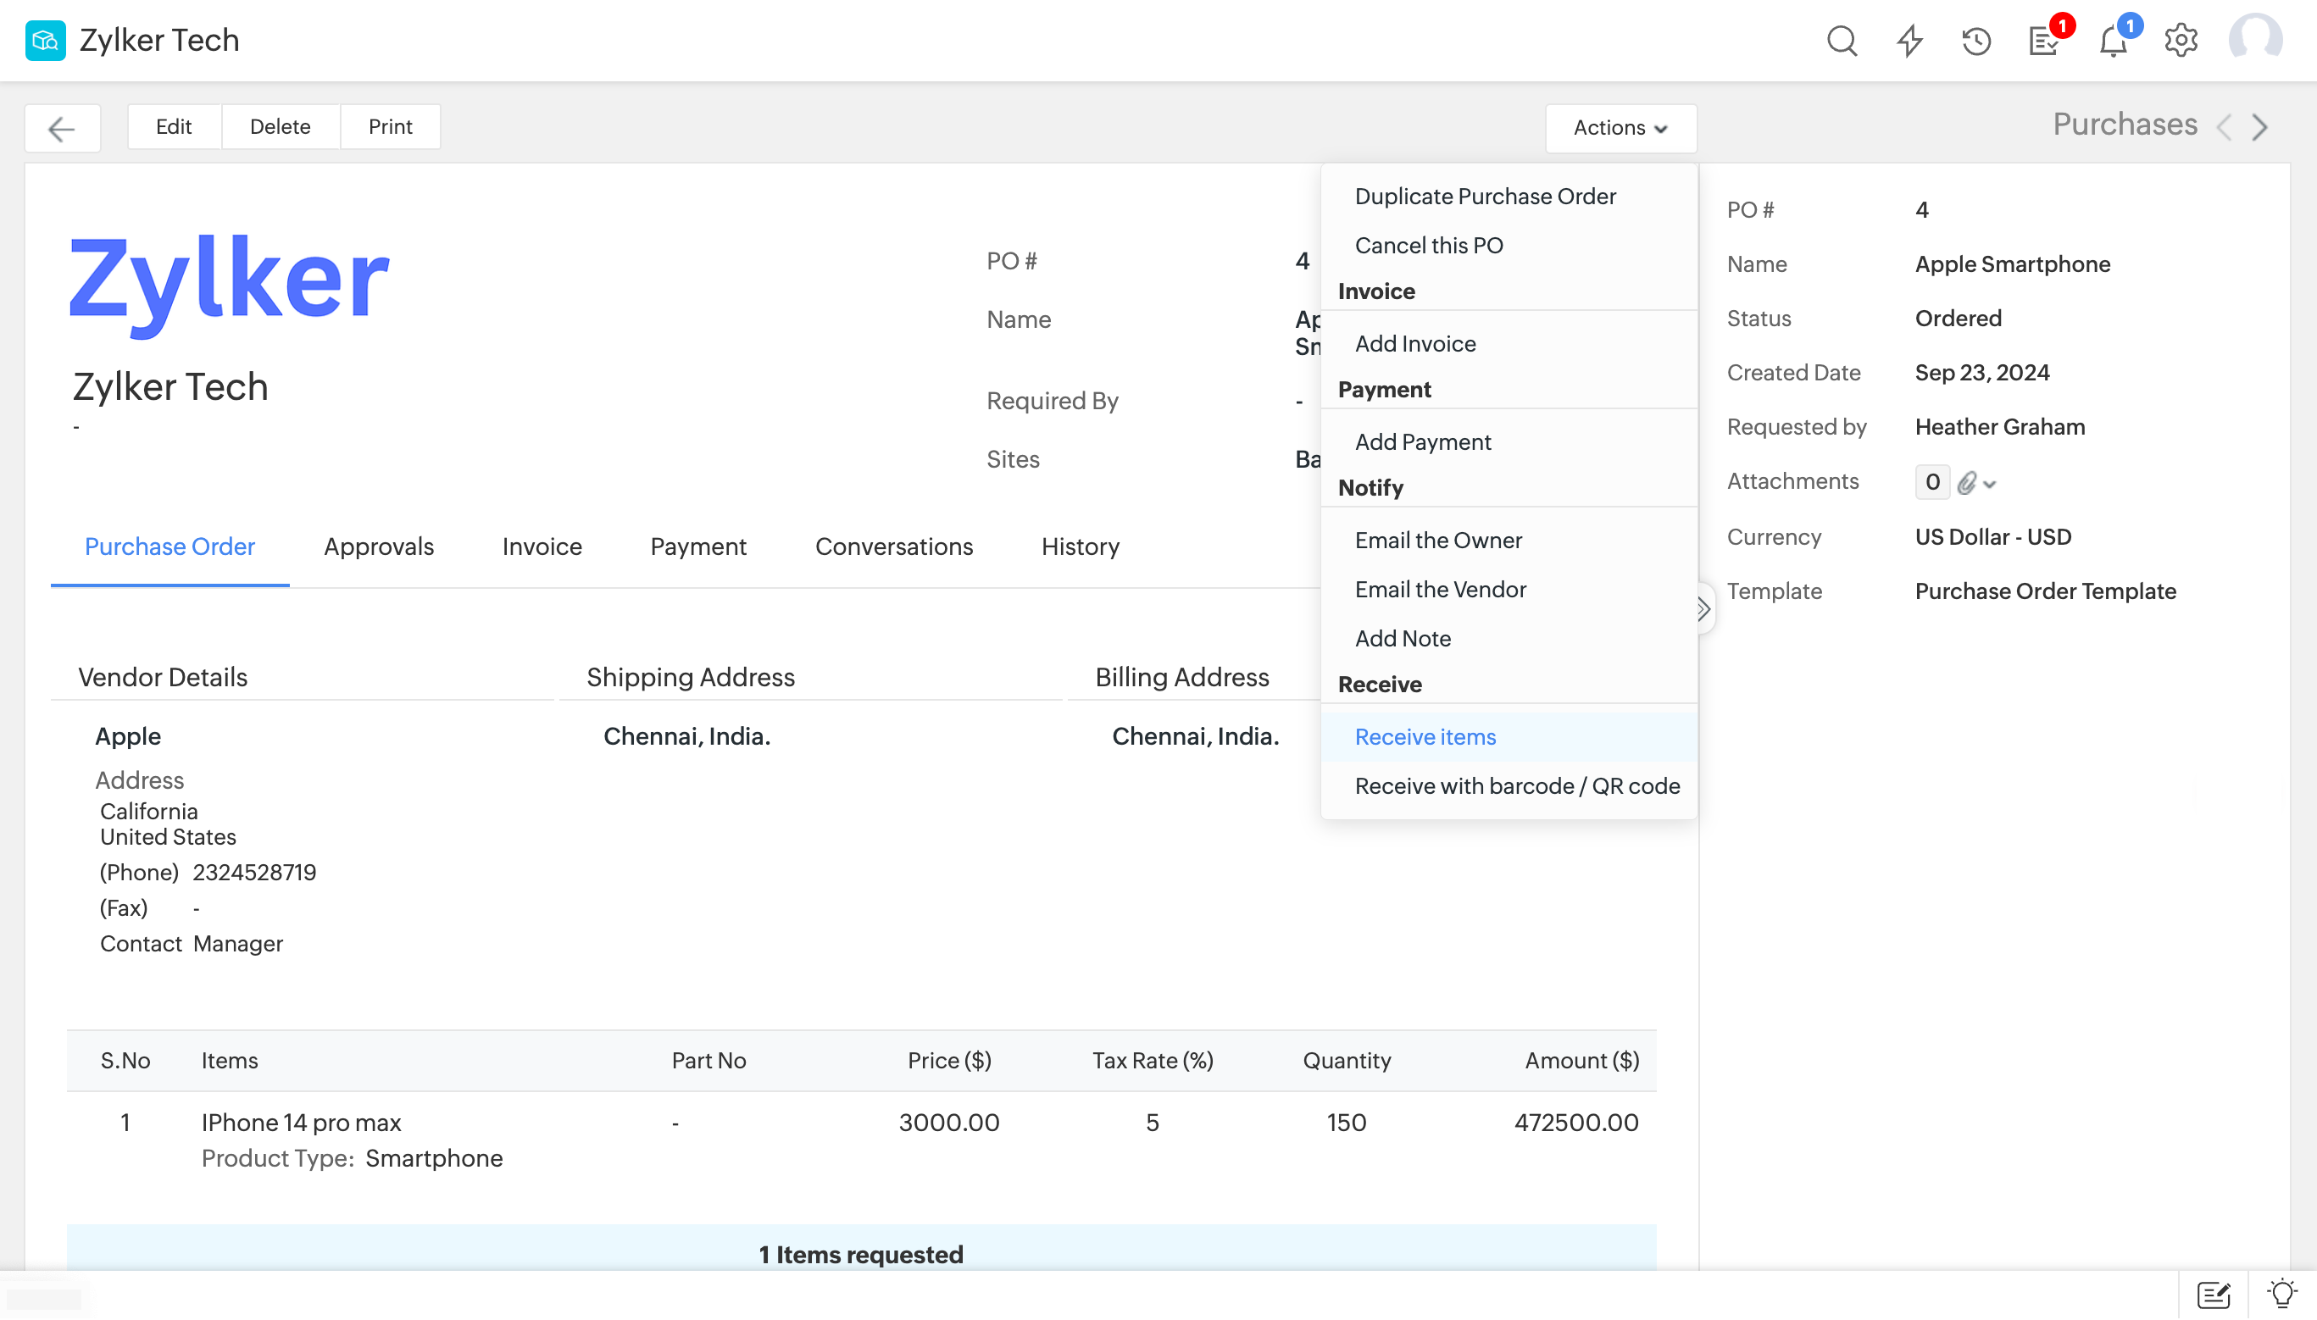Open the recent history clock icon

[x=1977, y=41]
